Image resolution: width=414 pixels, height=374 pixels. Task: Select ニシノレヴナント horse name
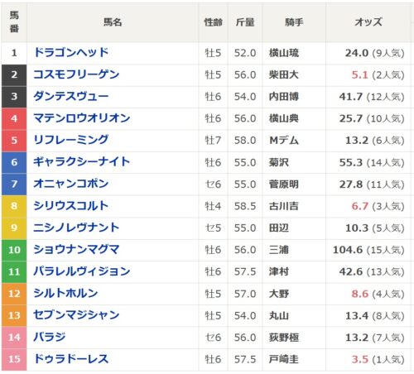[76, 228]
